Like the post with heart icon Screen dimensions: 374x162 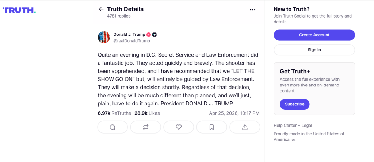click(x=179, y=127)
